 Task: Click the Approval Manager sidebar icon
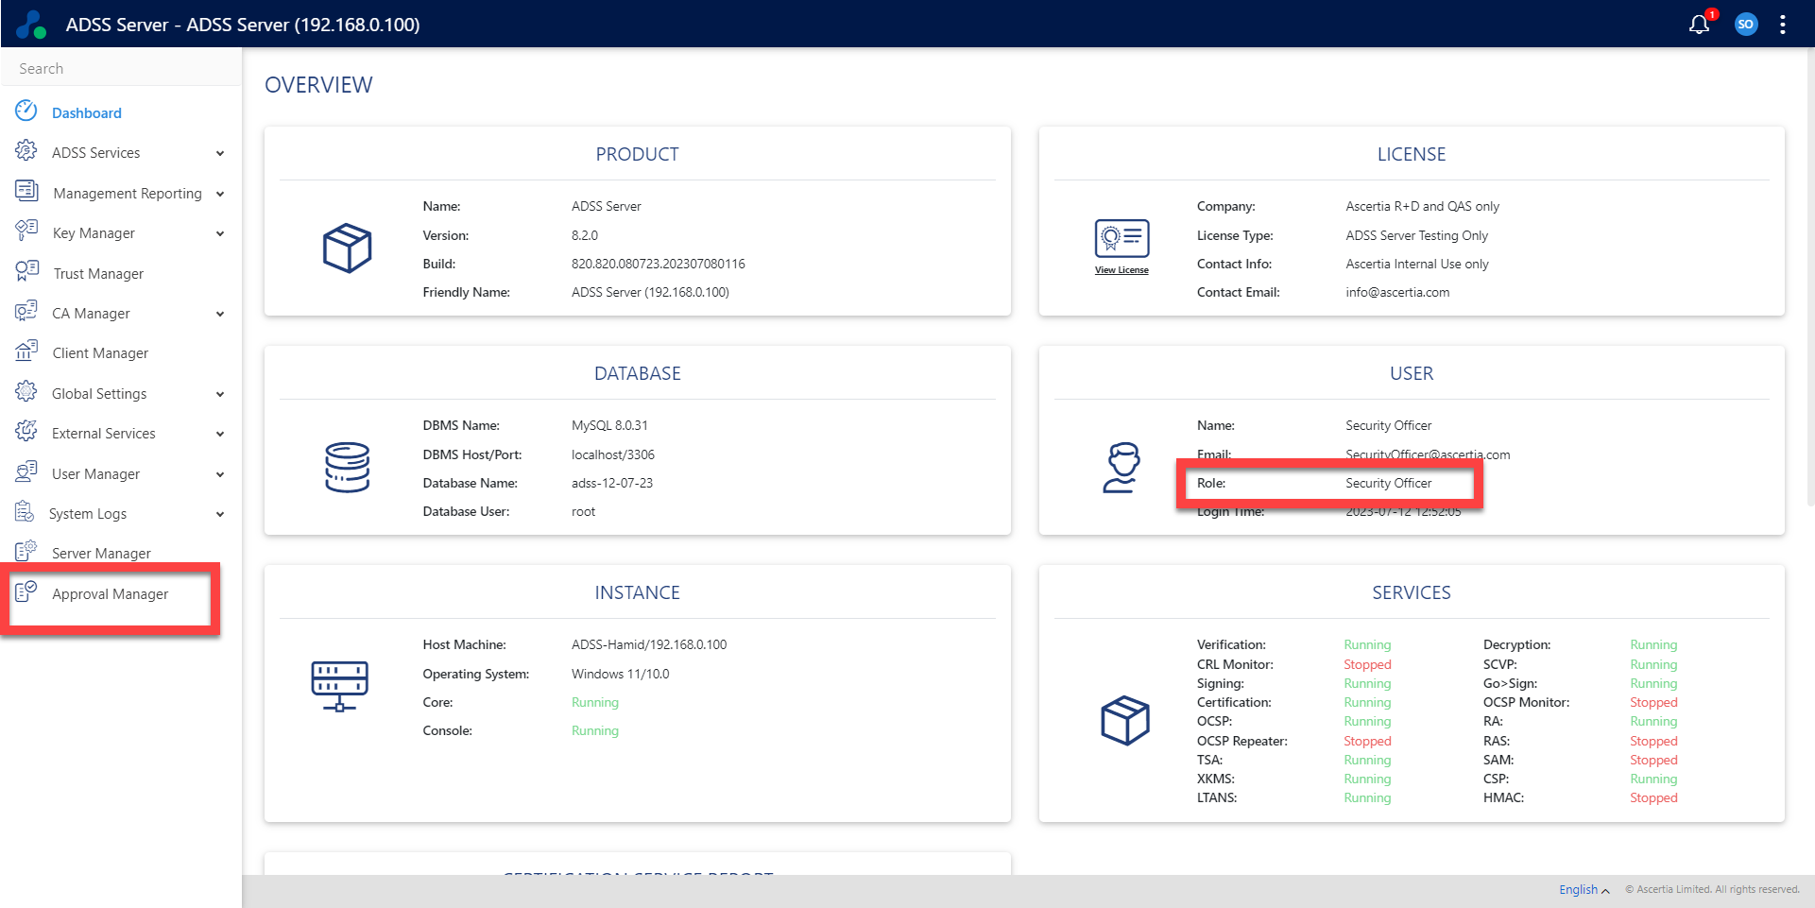pos(26,592)
